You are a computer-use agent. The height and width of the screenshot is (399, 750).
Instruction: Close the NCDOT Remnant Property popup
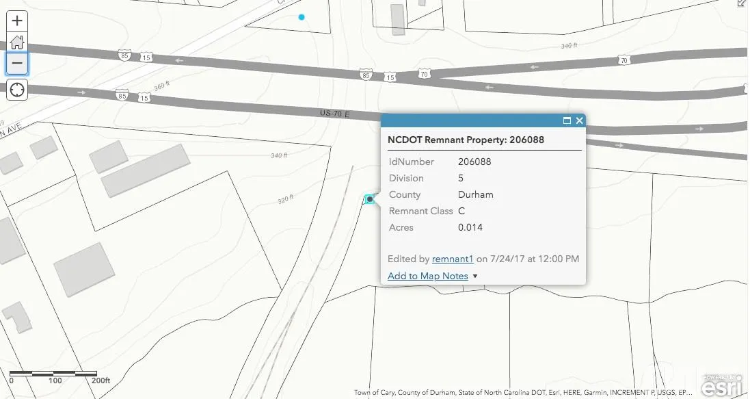(579, 120)
